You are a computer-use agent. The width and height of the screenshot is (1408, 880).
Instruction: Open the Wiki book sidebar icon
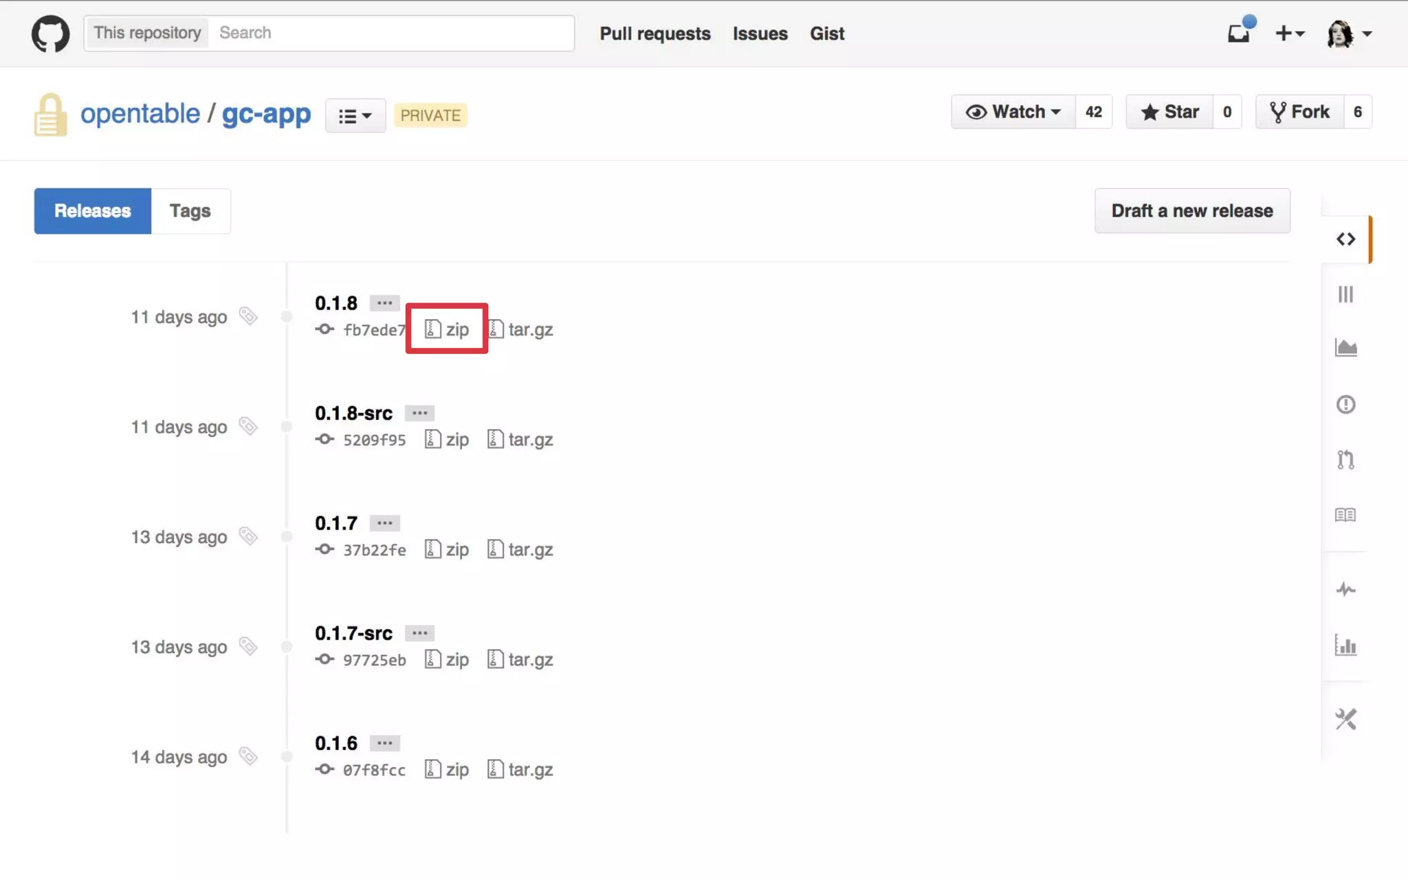point(1345,515)
